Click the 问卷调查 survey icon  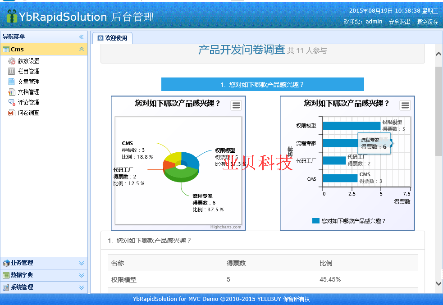[12, 113]
